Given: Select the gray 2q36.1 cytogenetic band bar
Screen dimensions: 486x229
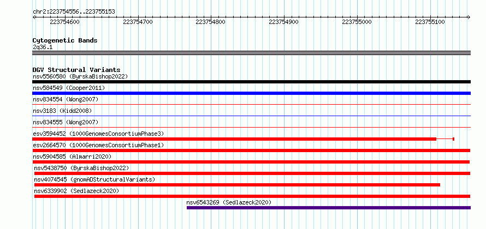Looking at the screenshot, I should (251, 53).
